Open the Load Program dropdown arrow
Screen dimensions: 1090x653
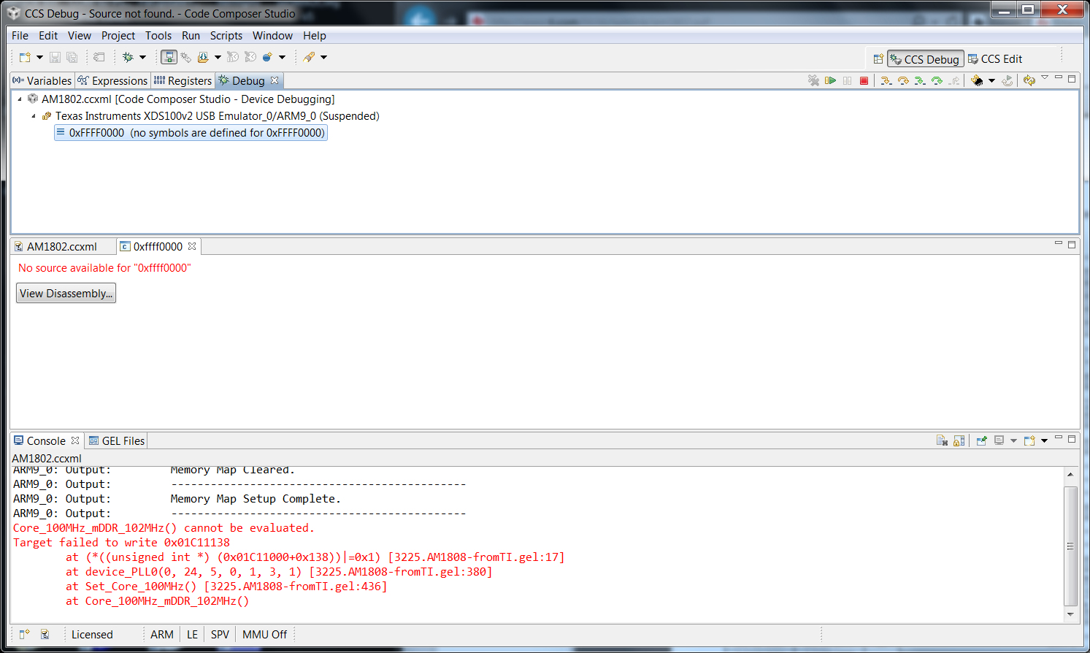pos(218,57)
